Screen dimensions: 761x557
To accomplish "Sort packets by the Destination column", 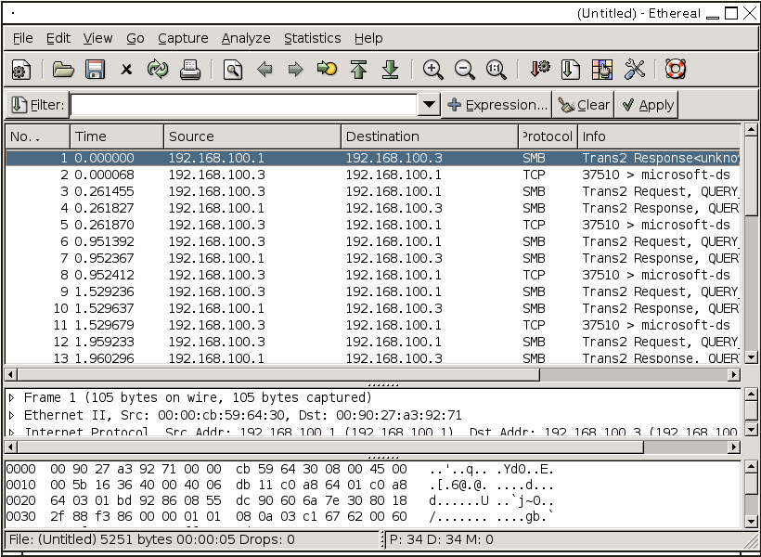I will pyautogui.click(x=430, y=136).
